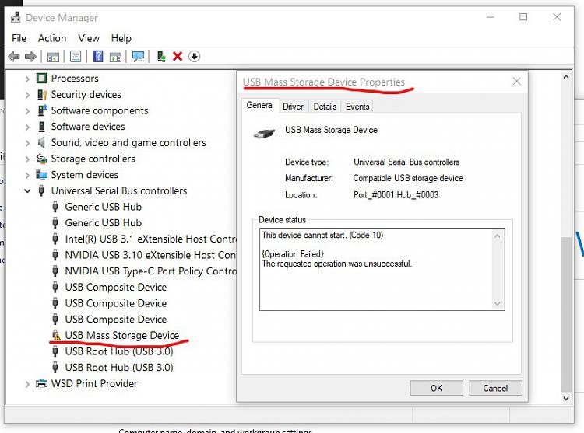Open the View menu
584x433 pixels.
89,38
